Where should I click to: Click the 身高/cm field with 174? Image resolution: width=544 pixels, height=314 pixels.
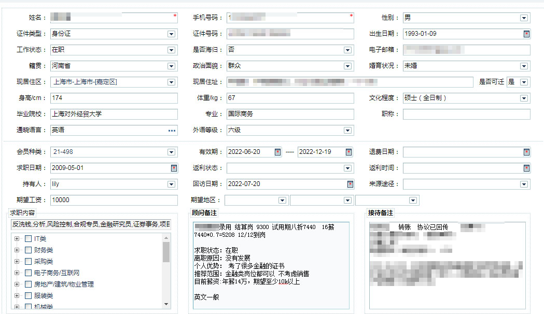(114, 98)
